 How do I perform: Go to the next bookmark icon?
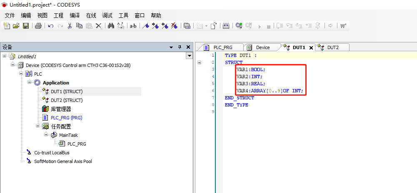[x=155, y=26]
